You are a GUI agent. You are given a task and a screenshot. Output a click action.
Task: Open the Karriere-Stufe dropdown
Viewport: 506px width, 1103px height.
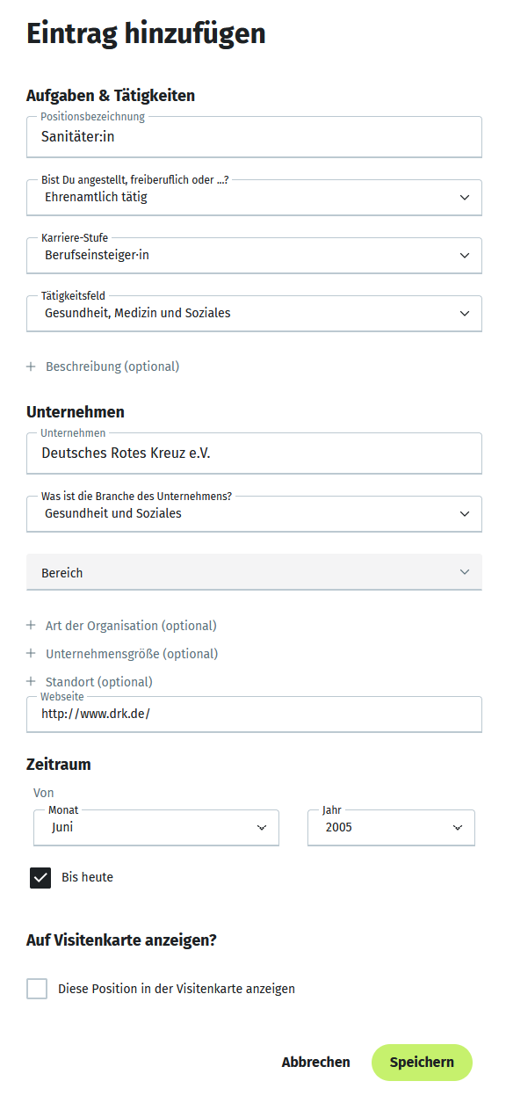pyautogui.click(x=254, y=255)
